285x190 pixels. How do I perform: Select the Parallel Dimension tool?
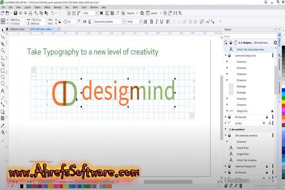[3, 98]
